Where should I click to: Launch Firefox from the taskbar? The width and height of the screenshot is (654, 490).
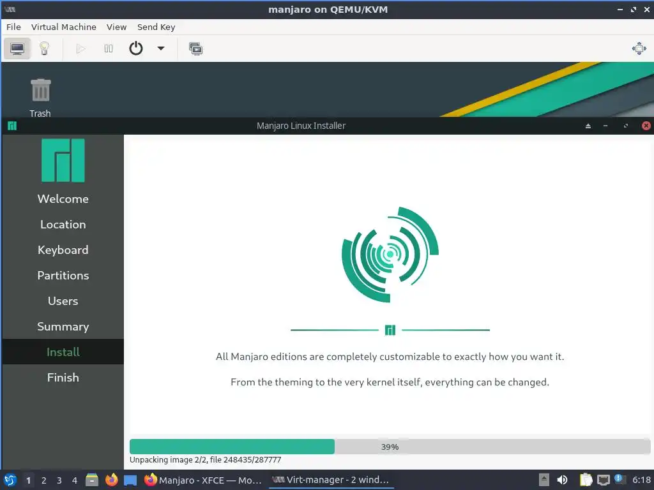point(111,480)
